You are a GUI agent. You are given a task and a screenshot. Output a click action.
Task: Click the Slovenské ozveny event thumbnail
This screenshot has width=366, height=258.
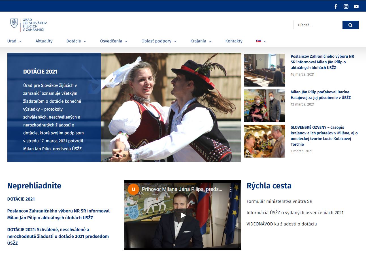pos(265,141)
